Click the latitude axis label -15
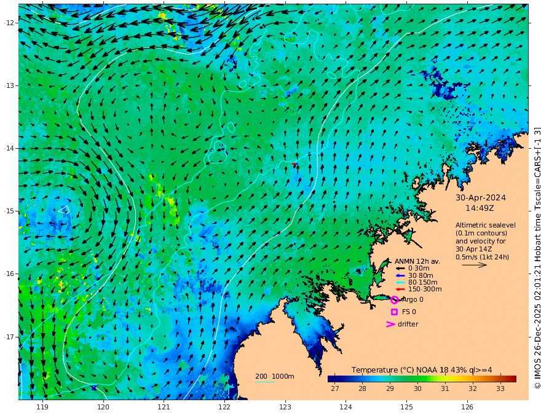The height and width of the screenshot is (418, 541). click(9, 211)
